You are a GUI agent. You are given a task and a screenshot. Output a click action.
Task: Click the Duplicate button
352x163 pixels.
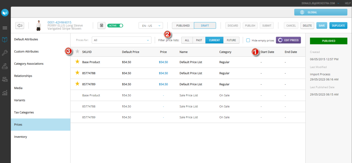point(338,26)
